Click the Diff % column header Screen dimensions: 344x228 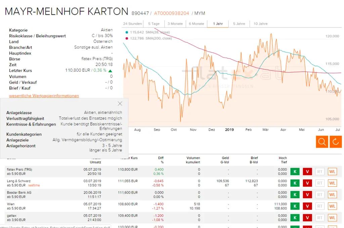[161, 160]
